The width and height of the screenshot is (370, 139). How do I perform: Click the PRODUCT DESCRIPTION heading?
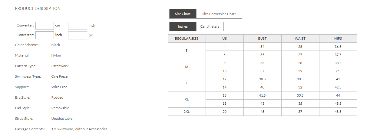coord(38,8)
